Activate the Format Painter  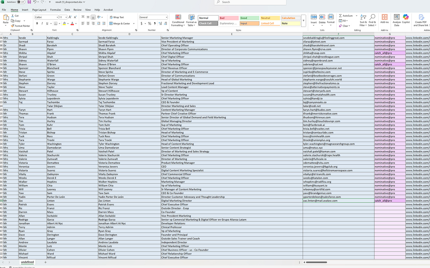[x=20, y=26]
